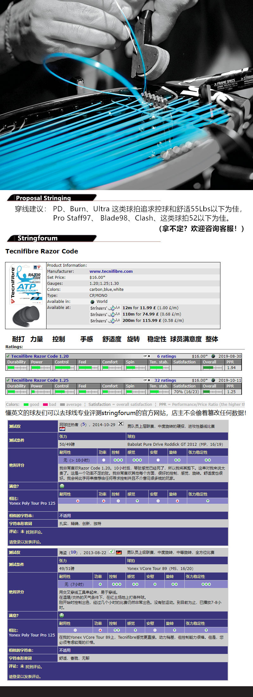
Task: Click the PPR value 1.25
Action: (231, 392)
